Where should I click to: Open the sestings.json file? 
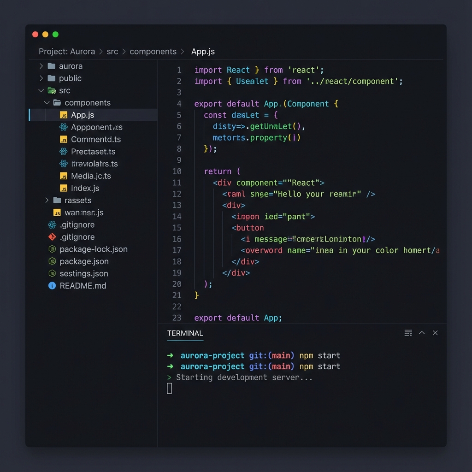pyautogui.click(x=84, y=274)
